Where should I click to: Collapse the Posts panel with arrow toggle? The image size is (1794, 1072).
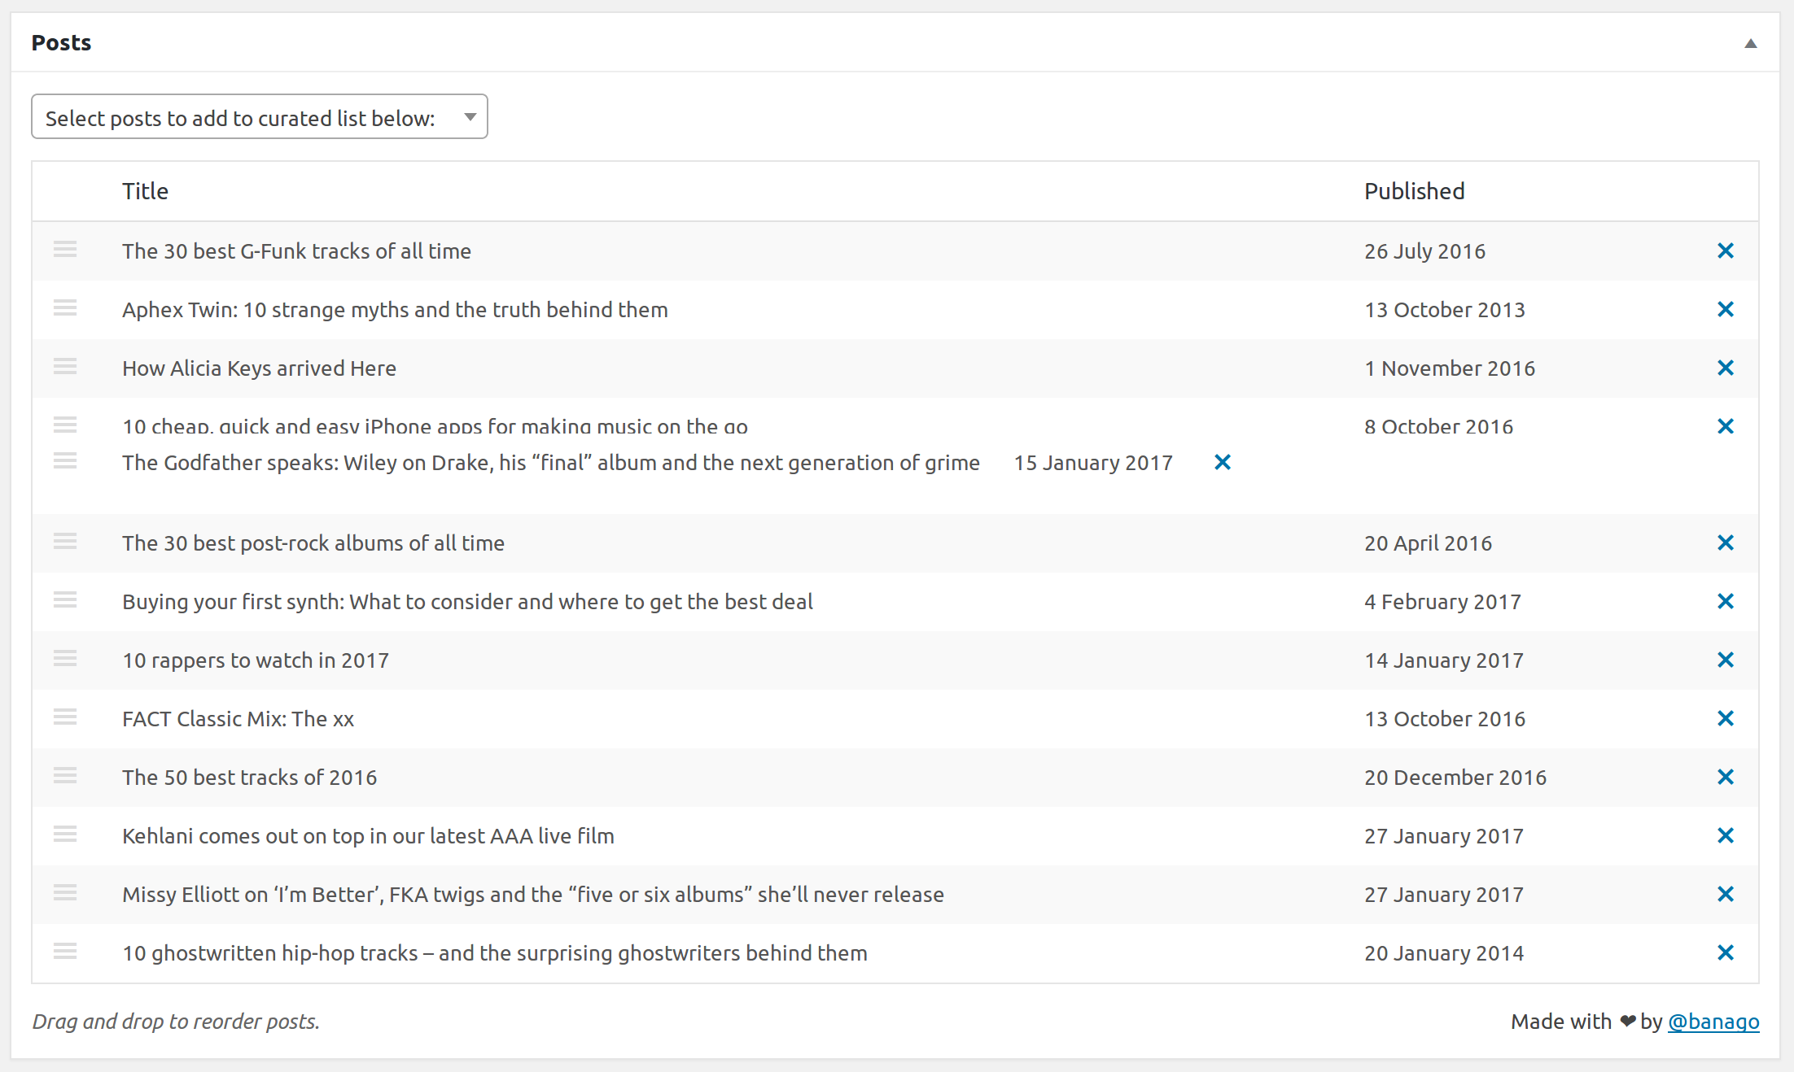tap(1750, 43)
